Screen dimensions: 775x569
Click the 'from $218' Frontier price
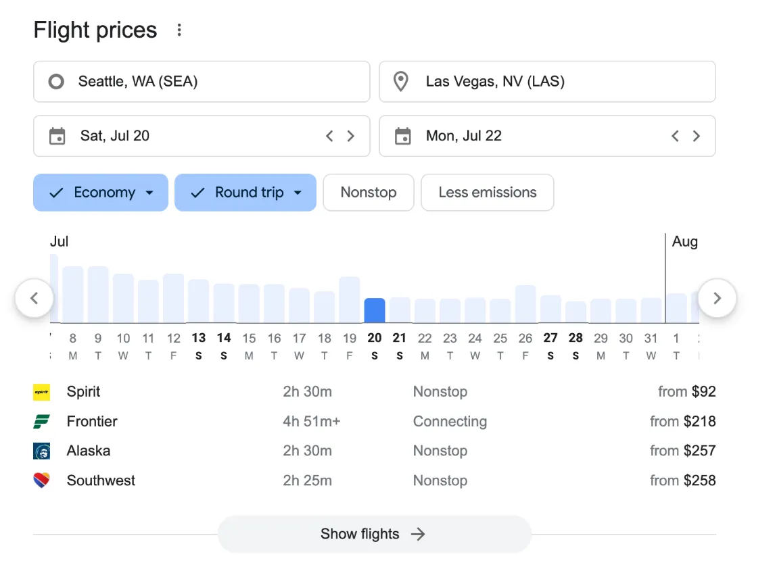point(683,421)
